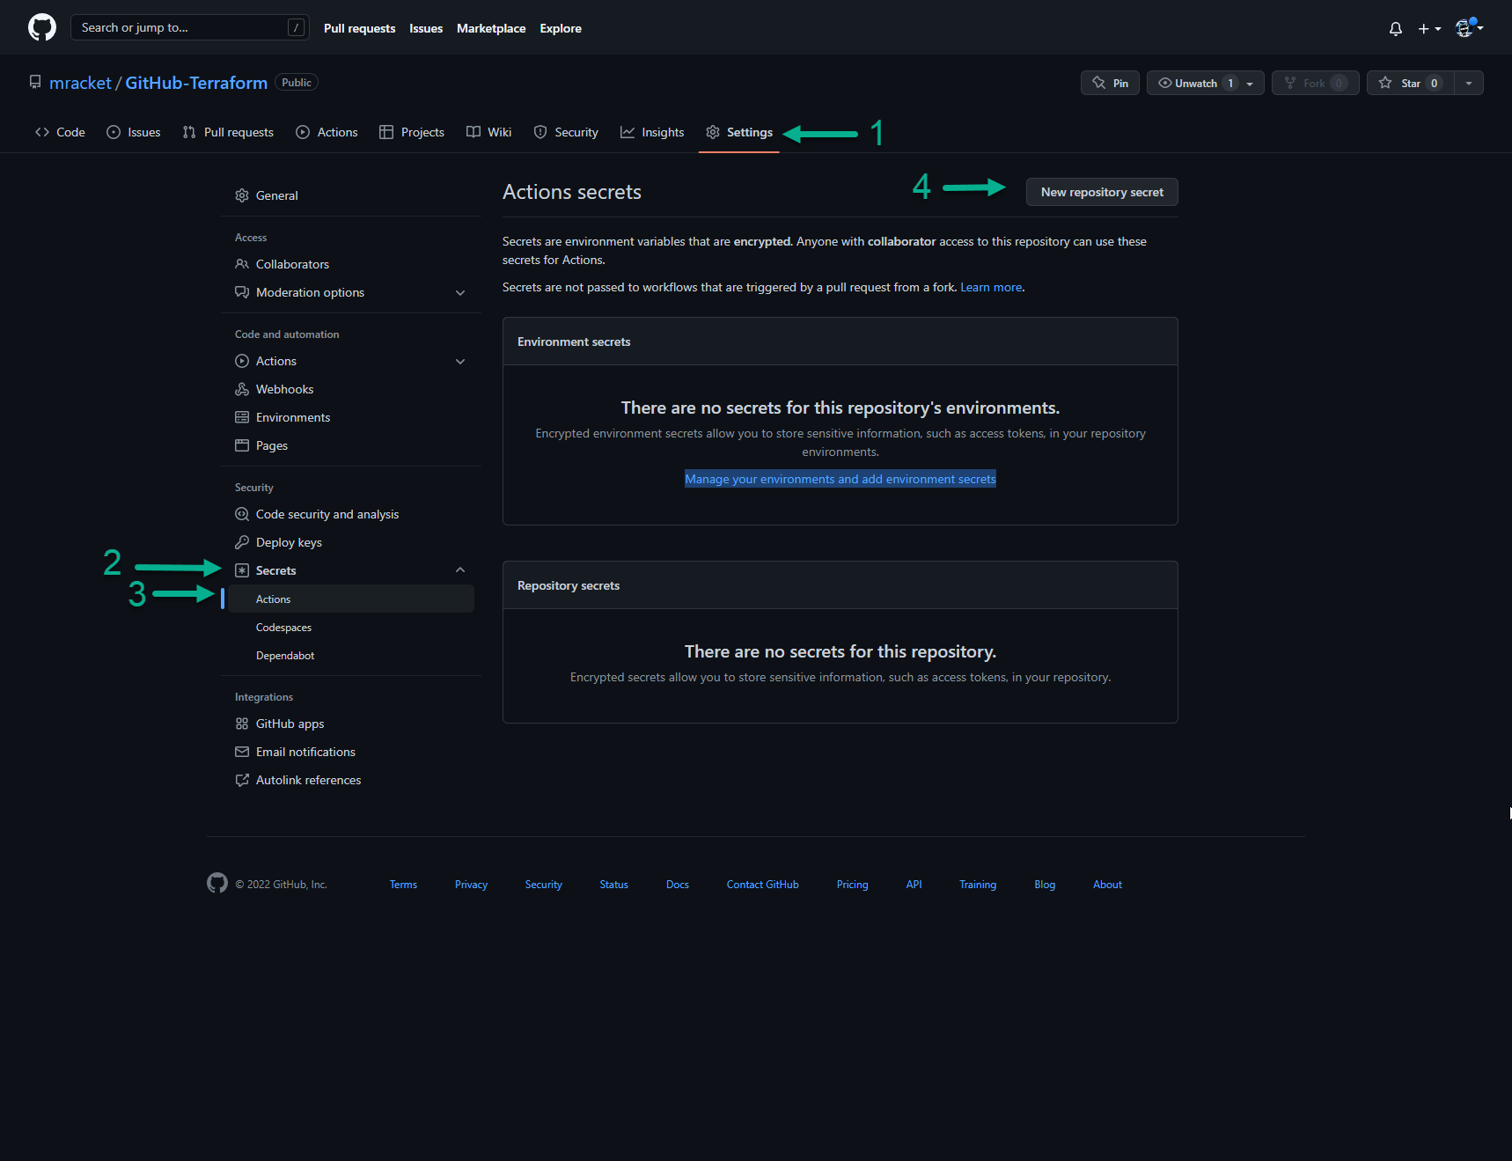The height and width of the screenshot is (1161, 1512).
Task: Open Privacy in footer
Action: coord(471,885)
